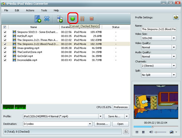Click the Open destination button
The width and height of the screenshot is (182, 138).
(120, 124)
